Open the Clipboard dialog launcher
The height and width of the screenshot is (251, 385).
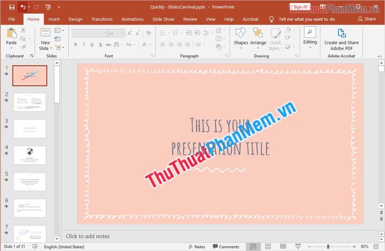point(32,56)
